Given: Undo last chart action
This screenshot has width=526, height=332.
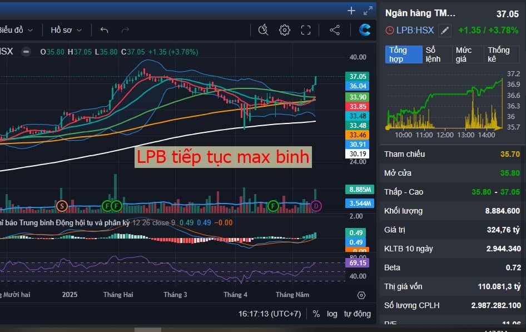Looking at the screenshot, I should [x=105, y=30].
